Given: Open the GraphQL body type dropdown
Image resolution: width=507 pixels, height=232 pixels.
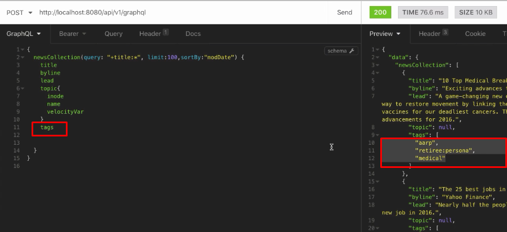Looking at the screenshot, I should click(x=23, y=34).
